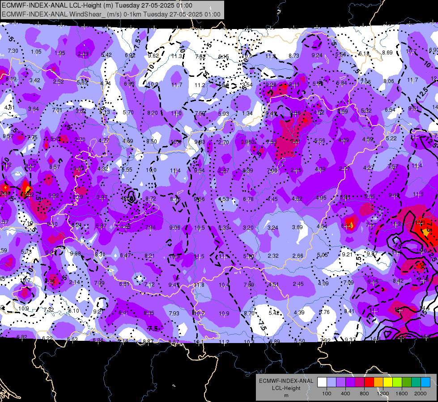Click the wind shear value 2.45
This screenshot has height=402, width=438.
(298, 284)
